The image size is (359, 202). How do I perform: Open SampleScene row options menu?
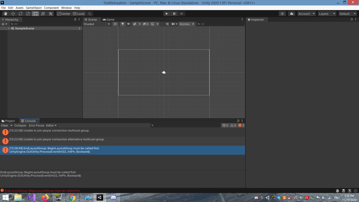point(79,28)
